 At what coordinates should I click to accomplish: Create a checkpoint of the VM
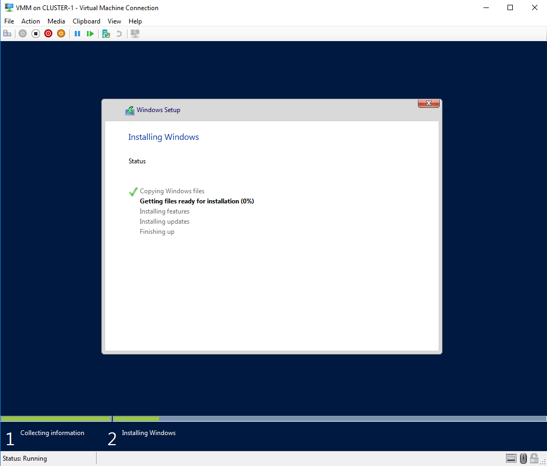(x=106, y=34)
